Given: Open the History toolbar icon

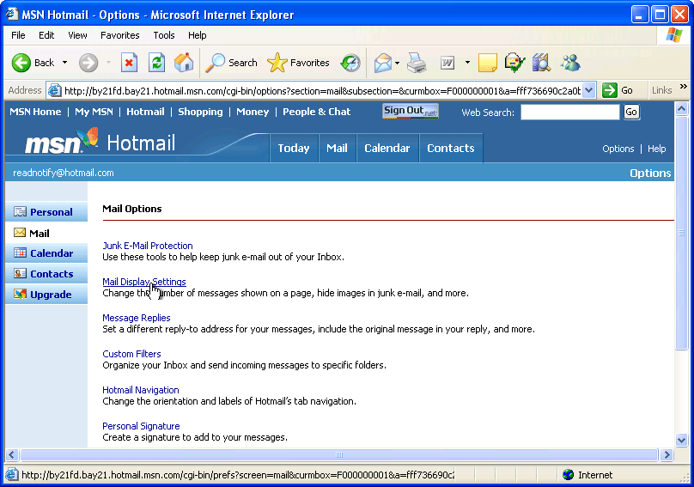Looking at the screenshot, I should click(350, 63).
